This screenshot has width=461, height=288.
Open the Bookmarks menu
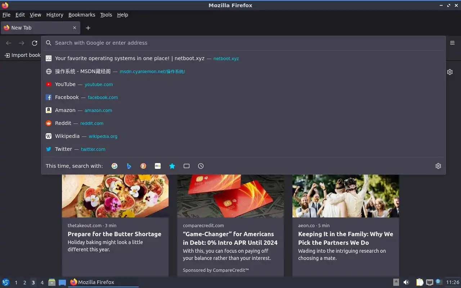82,15
